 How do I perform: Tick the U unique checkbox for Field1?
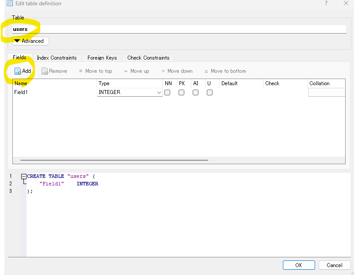(209, 93)
